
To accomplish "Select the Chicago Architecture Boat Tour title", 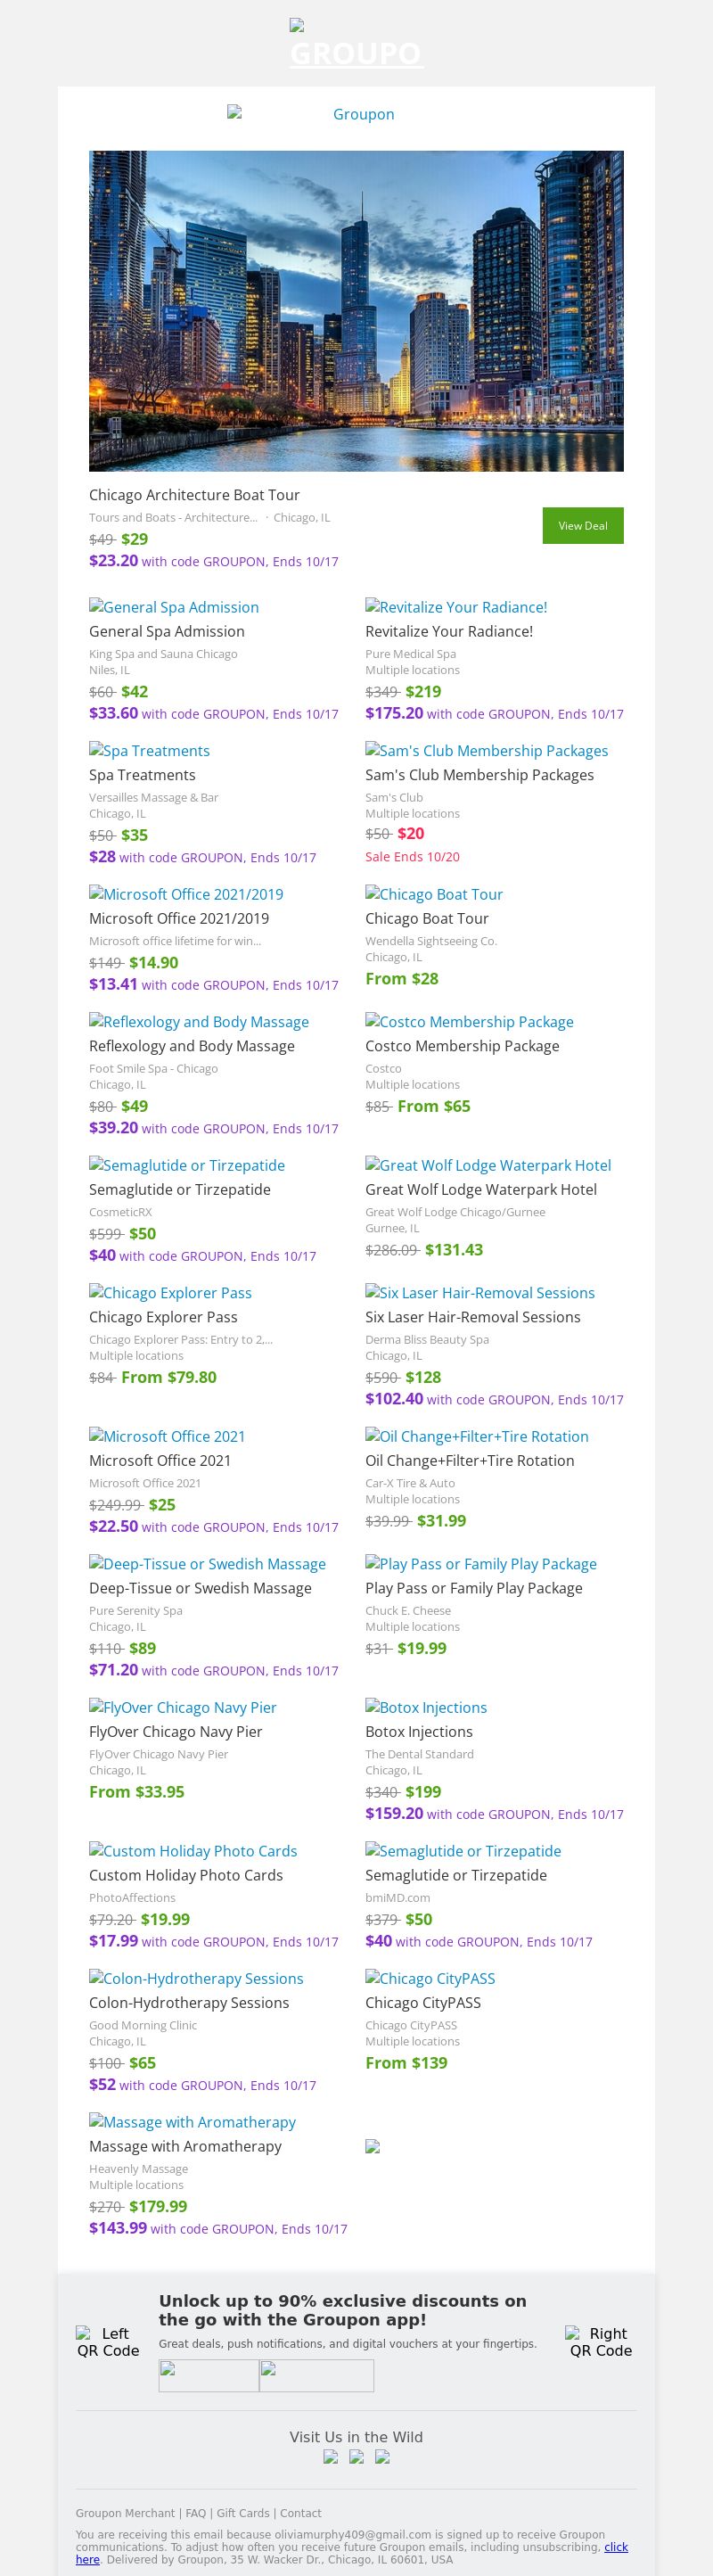I will (194, 495).
